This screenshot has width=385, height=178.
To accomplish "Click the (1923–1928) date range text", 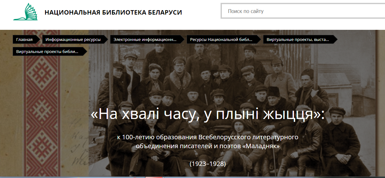I will point(208,164).
